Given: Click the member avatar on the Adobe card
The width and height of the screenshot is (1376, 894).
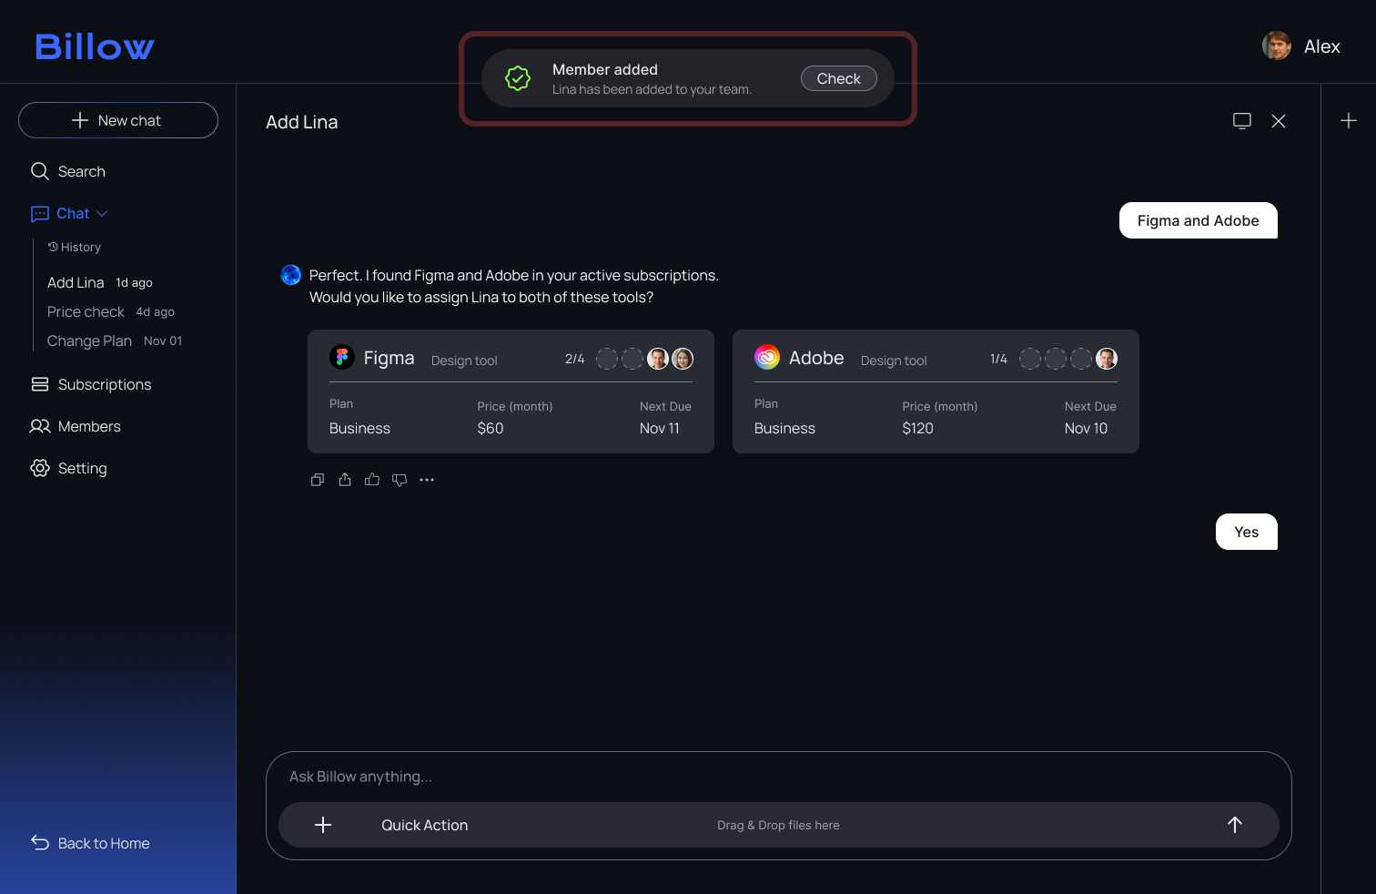Looking at the screenshot, I should click(x=1107, y=359).
